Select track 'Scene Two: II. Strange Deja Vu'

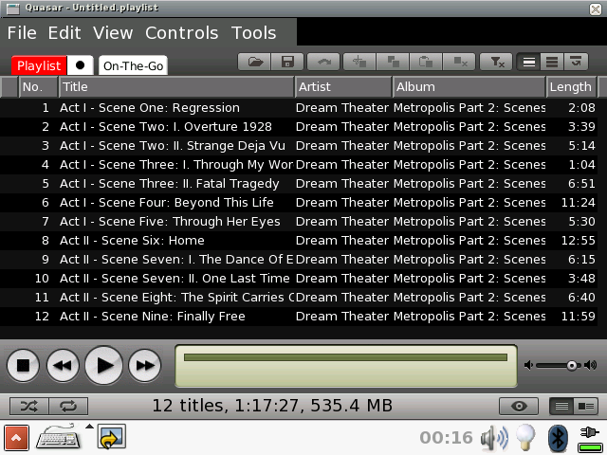click(x=299, y=145)
